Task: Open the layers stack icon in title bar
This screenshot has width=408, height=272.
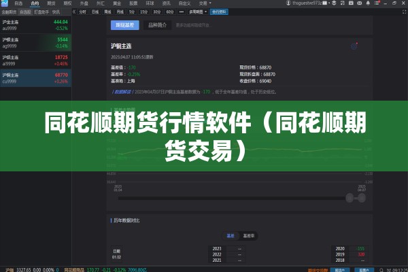Action: click(x=334, y=3)
